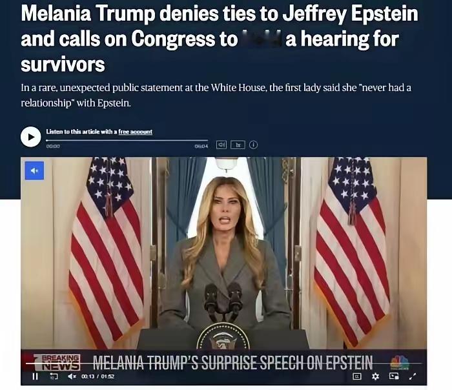
Task: Seek along the article audio progress bar
Action: (x=127, y=140)
